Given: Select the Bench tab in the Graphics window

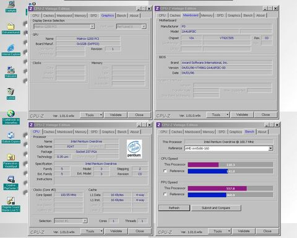Looking at the screenshot, I should (x=121, y=15).
